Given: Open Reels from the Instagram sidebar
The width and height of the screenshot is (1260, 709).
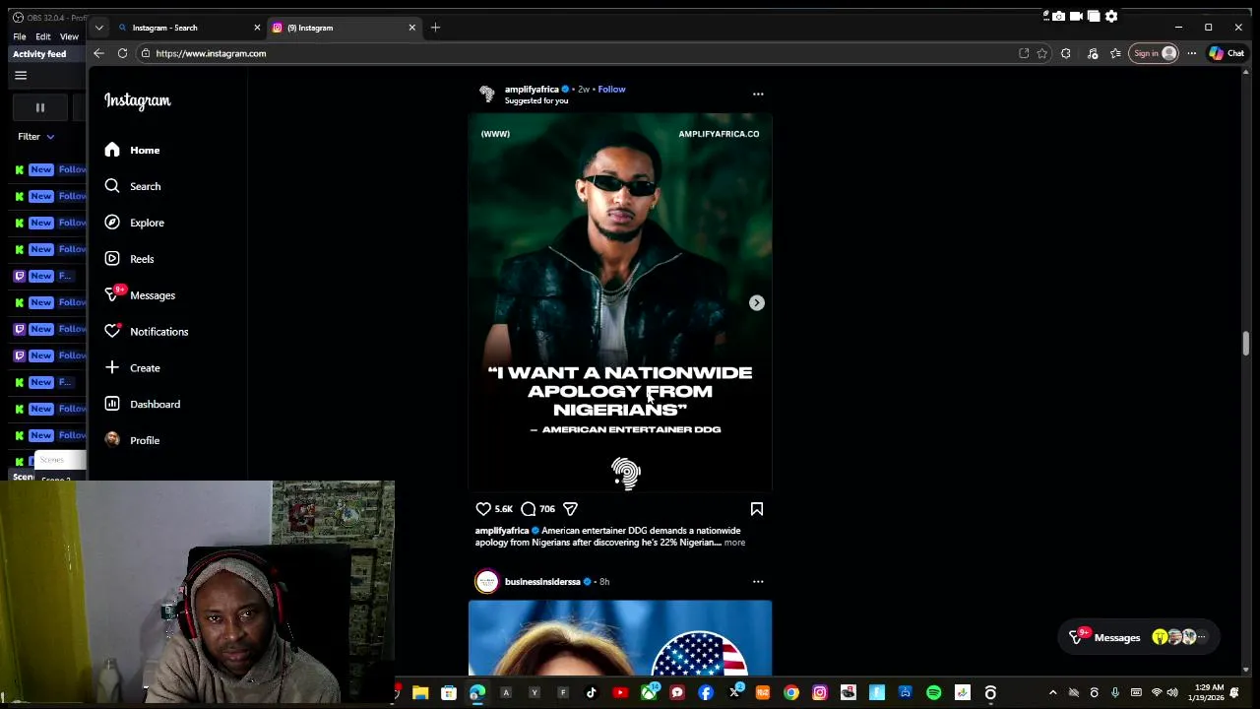Looking at the screenshot, I should [x=129, y=259].
